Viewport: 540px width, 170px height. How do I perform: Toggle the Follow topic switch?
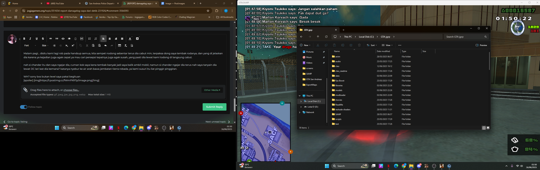coord(24,107)
